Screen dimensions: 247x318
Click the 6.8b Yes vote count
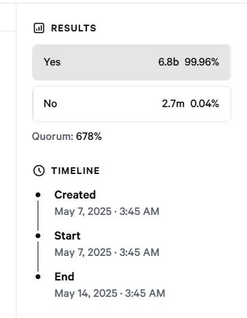168,62
